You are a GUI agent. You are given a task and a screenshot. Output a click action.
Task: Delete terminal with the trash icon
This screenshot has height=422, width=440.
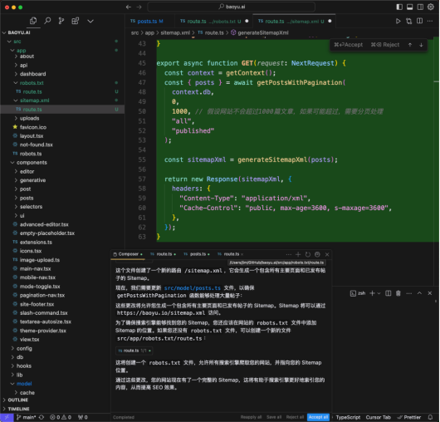point(398,293)
